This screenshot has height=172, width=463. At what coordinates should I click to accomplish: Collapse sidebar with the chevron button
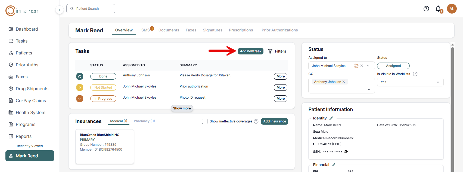(x=60, y=10)
